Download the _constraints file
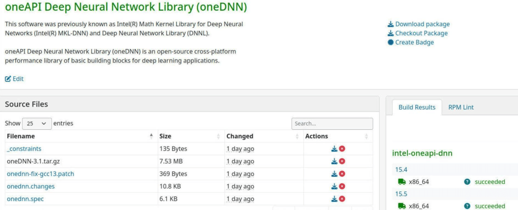This screenshot has width=518, height=210. point(334,149)
